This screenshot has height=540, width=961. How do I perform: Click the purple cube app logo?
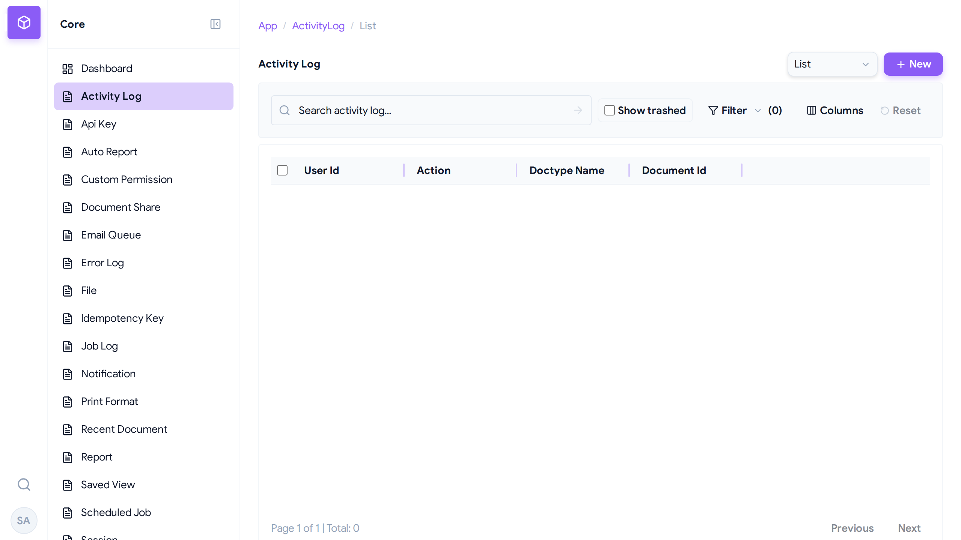24,22
